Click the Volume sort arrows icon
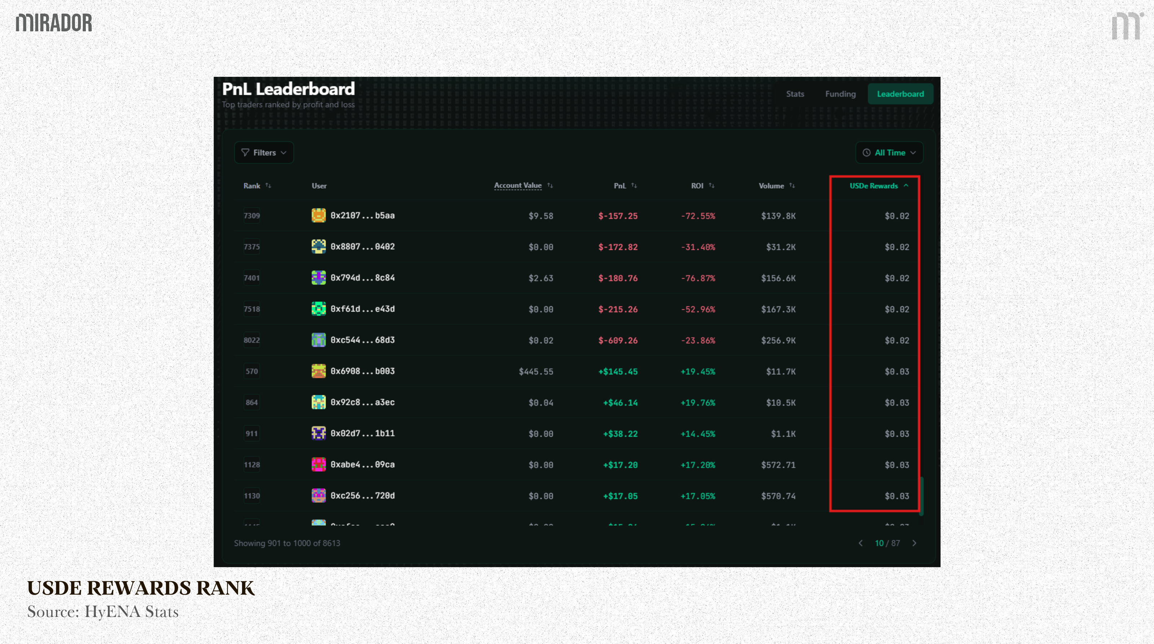1154x644 pixels. coord(792,185)
